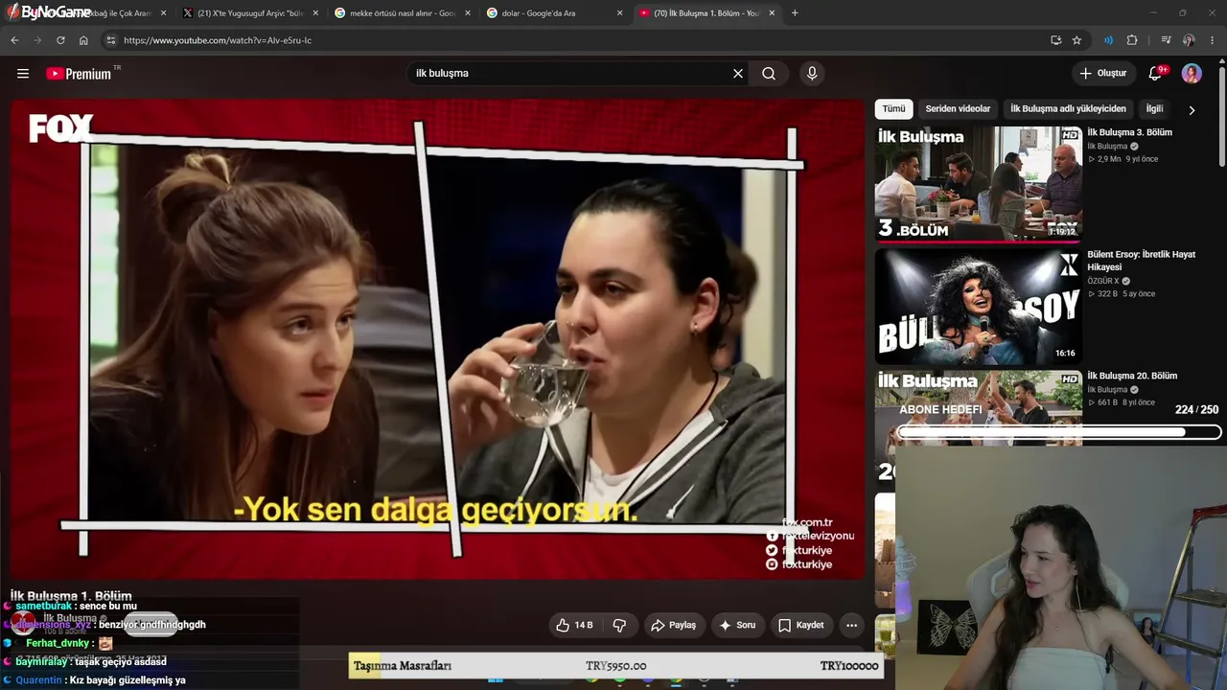Open the YouTube guide hamburger menu
Viewport: 1227px width, 690px height.
point(23,74)
